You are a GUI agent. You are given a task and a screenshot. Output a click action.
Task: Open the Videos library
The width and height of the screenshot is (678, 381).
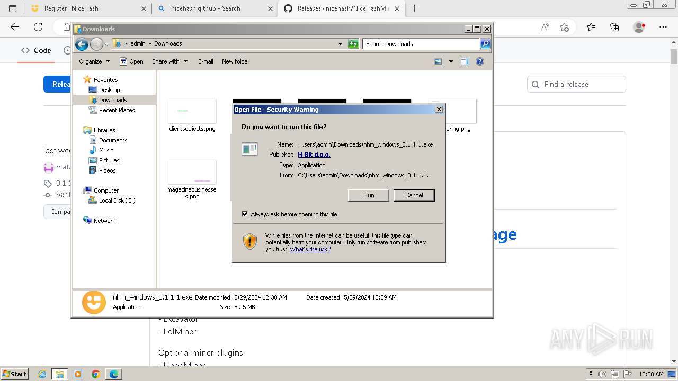pyautogui.click(x=107, y=170)
